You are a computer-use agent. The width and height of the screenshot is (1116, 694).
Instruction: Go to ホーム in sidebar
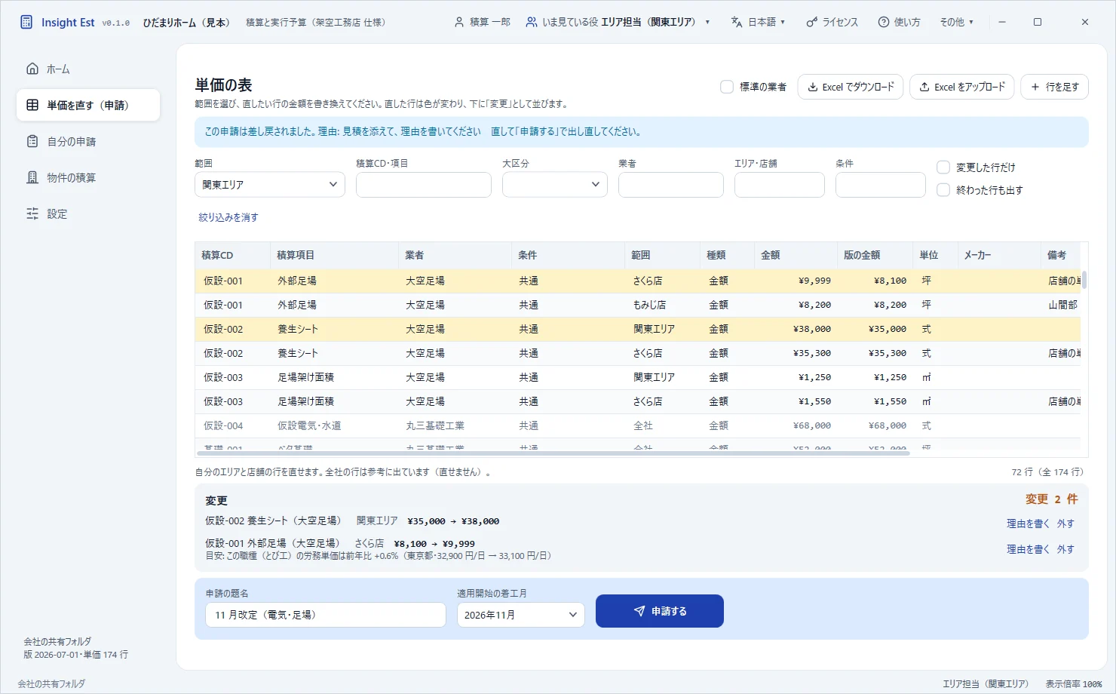coord(88,69)
